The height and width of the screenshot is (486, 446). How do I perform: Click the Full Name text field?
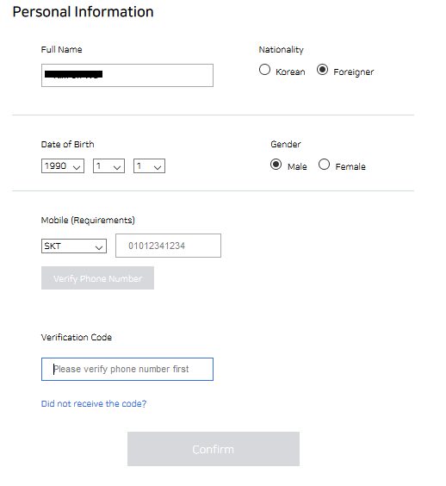tap(127, 75)
